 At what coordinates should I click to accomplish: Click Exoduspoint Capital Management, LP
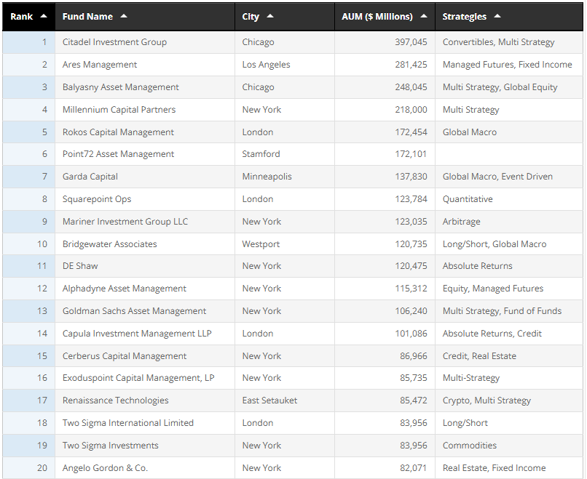click(138, 378)
